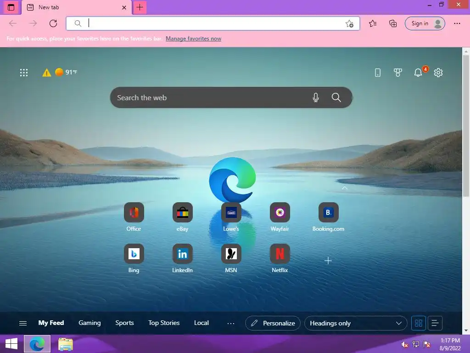Open the Booking.com quick link
Image resolution: width=470 pixels, height=353 pixels.
[329, 217]
